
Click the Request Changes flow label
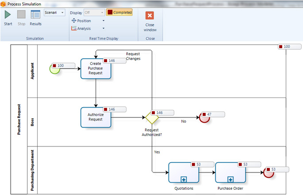point(133,56)
